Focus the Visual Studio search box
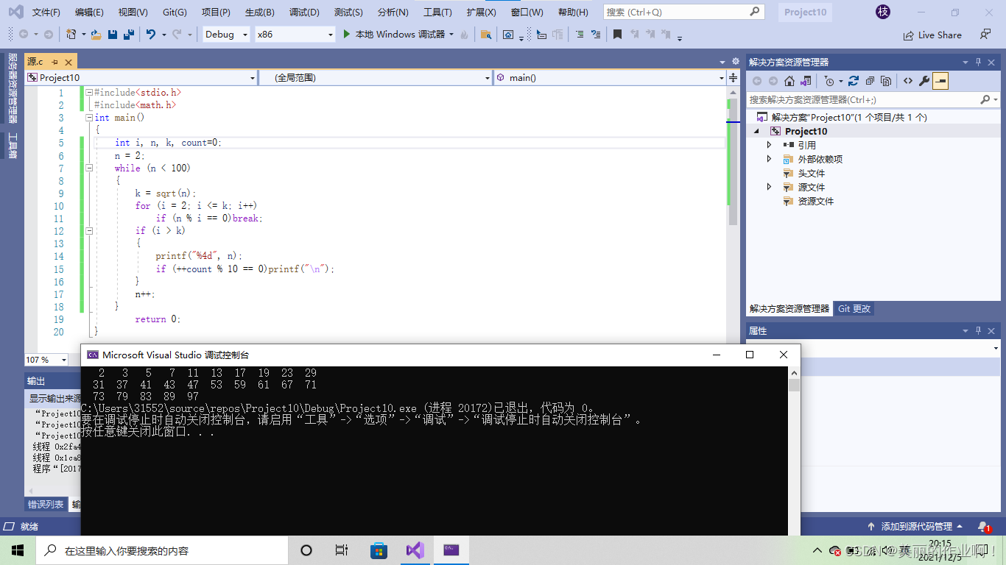The height and width of the screenshot is (565, 1006). click(683, 13)
